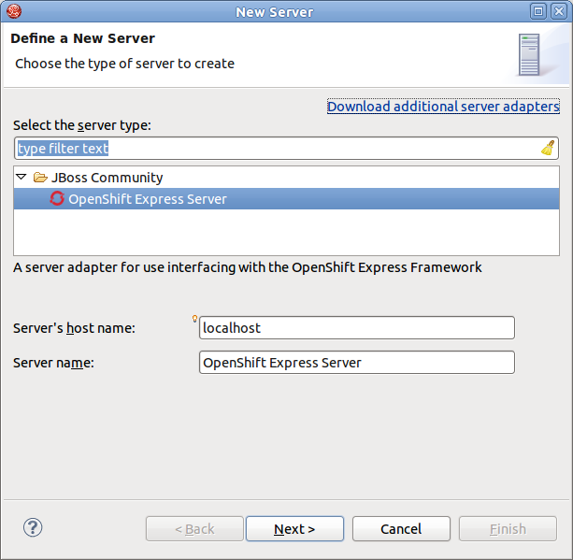Screen dimensions: 573x560
Task: Select the JBoss Community category label
Action: pos(107,178)
